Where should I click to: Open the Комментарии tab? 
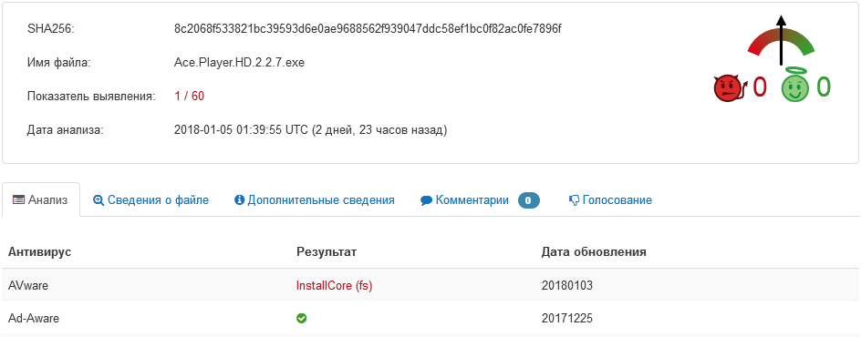(x=480, y=200)
